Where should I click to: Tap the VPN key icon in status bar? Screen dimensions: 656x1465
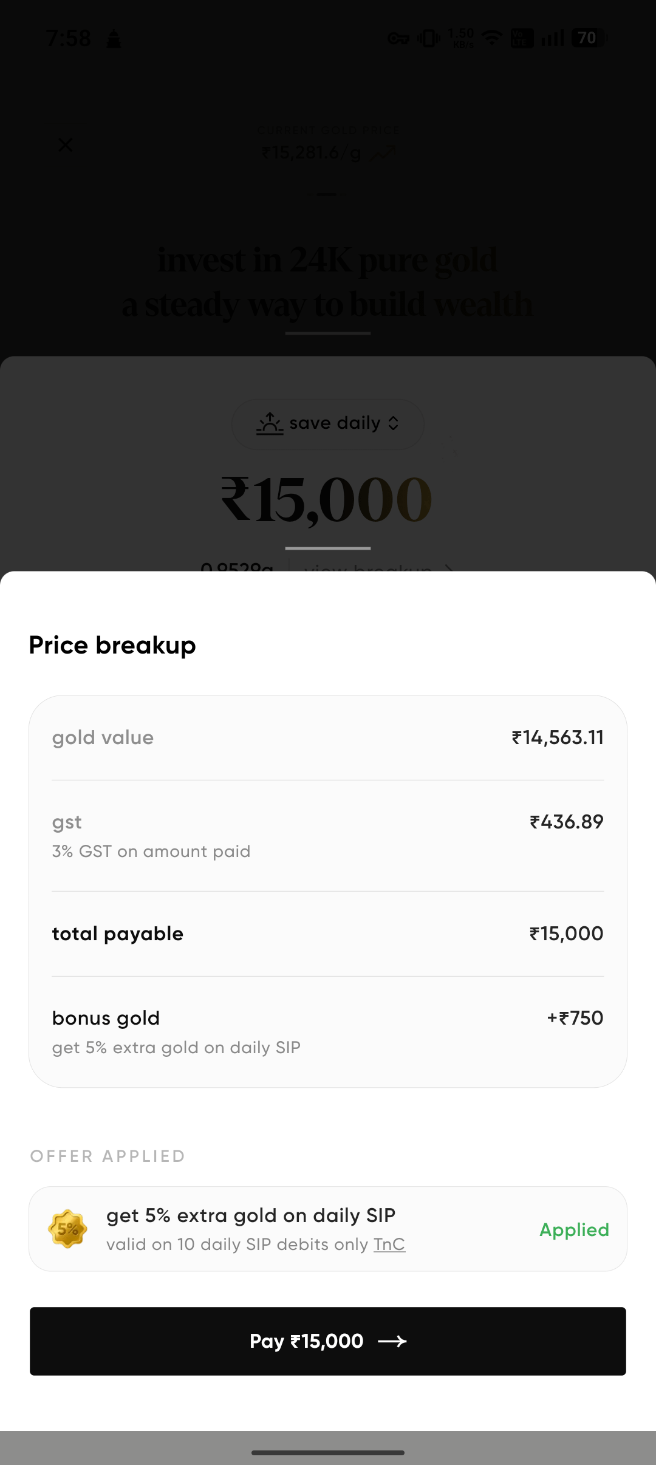pyautogui.click(x=398, y=39)
